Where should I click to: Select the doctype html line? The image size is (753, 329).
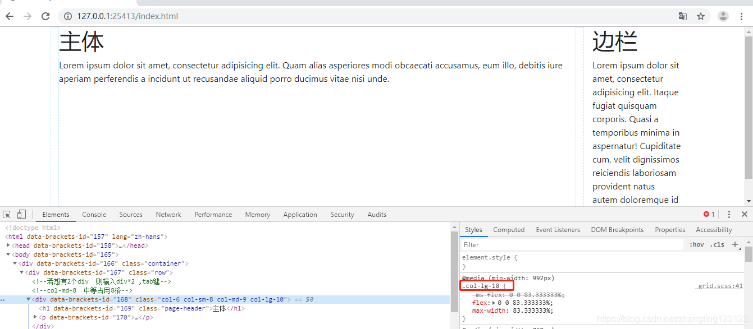33,228
